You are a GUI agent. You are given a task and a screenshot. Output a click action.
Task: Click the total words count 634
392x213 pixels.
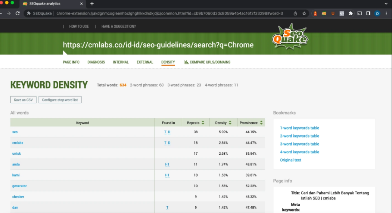123,85
